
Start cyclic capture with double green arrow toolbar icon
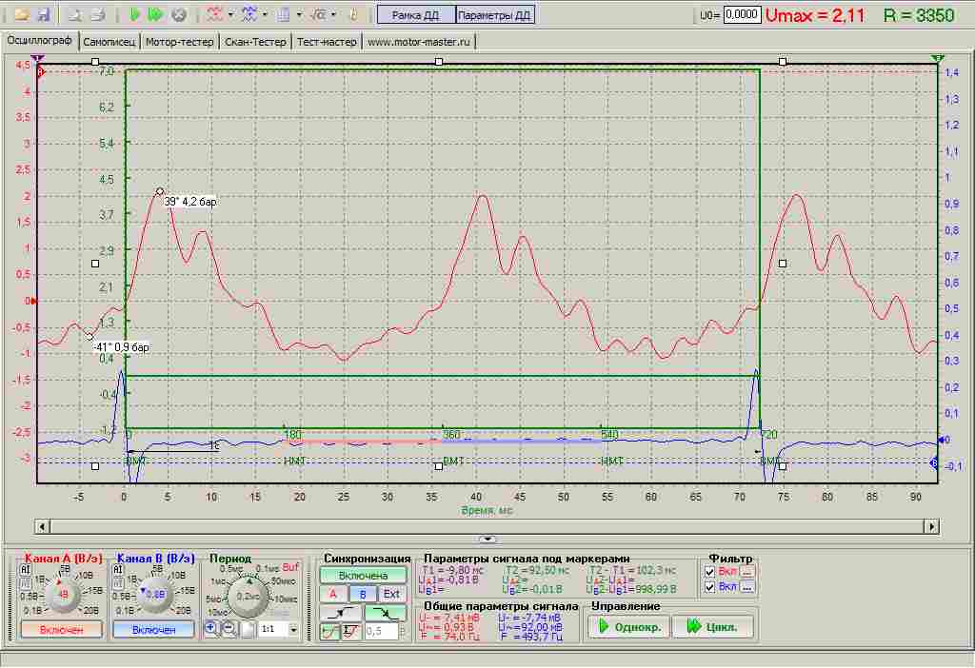click(156, 14)
